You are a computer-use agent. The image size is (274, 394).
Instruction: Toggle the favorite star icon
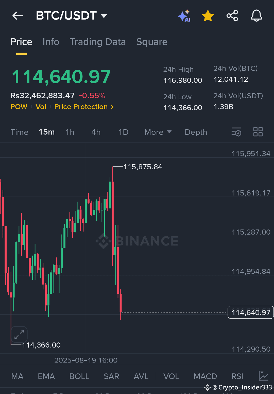pos(208,16)
